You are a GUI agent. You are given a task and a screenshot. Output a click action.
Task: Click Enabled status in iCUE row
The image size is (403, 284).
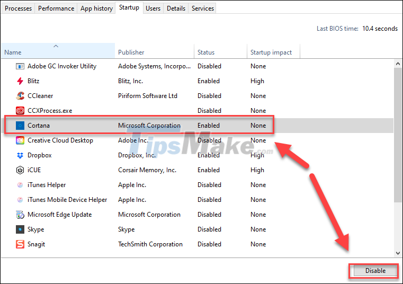[209, 170]
